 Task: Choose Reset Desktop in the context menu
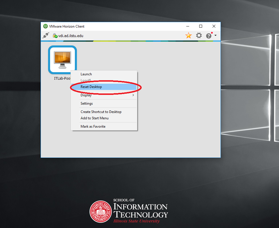(x=104, y=87)
